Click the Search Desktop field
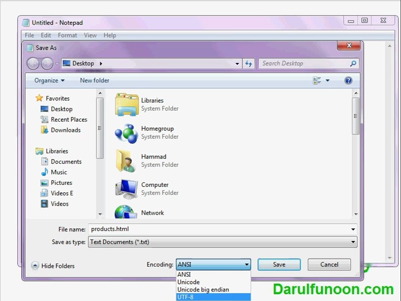The width and height of the screenshot is (401, 301). pos(308,64)
